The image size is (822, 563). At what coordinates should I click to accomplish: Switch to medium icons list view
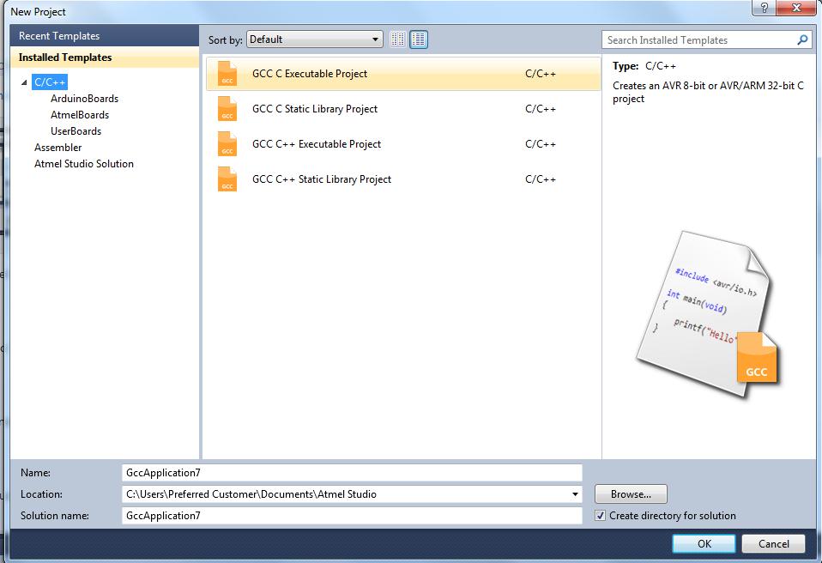[x=419, y=39]
